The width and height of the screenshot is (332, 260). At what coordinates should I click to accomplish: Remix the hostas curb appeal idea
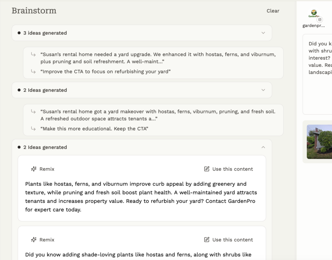pyautogui.click(x=43, y=169)
